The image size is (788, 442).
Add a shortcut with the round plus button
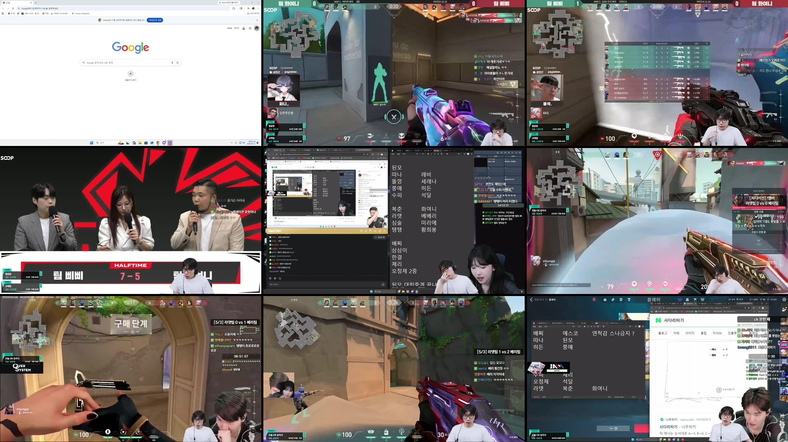pos(130,74)
